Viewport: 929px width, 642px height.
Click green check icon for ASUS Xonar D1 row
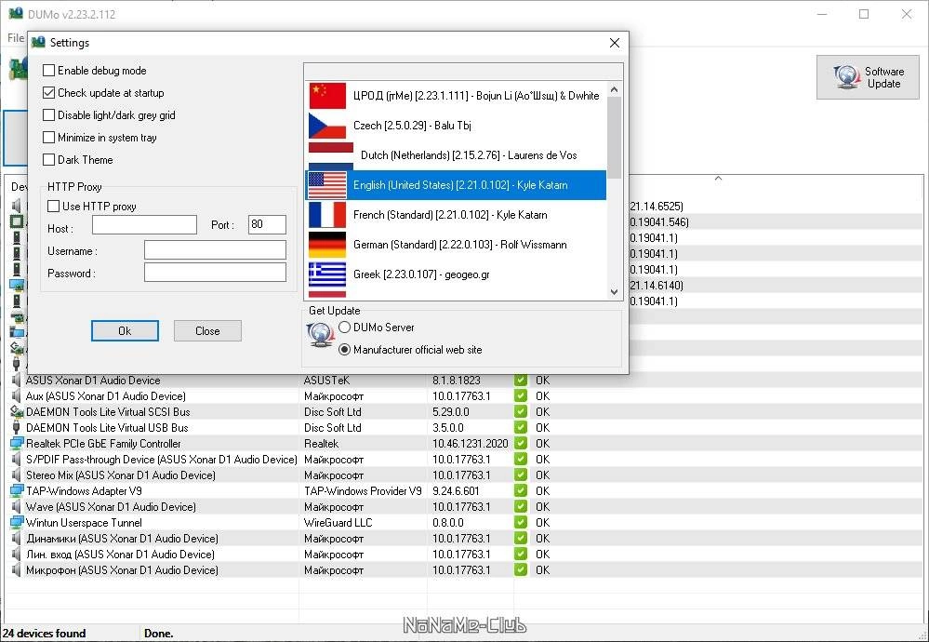coord(521,380)
